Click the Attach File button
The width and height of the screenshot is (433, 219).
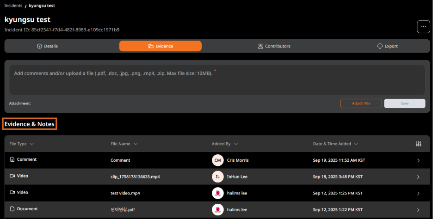pos(361,103)
